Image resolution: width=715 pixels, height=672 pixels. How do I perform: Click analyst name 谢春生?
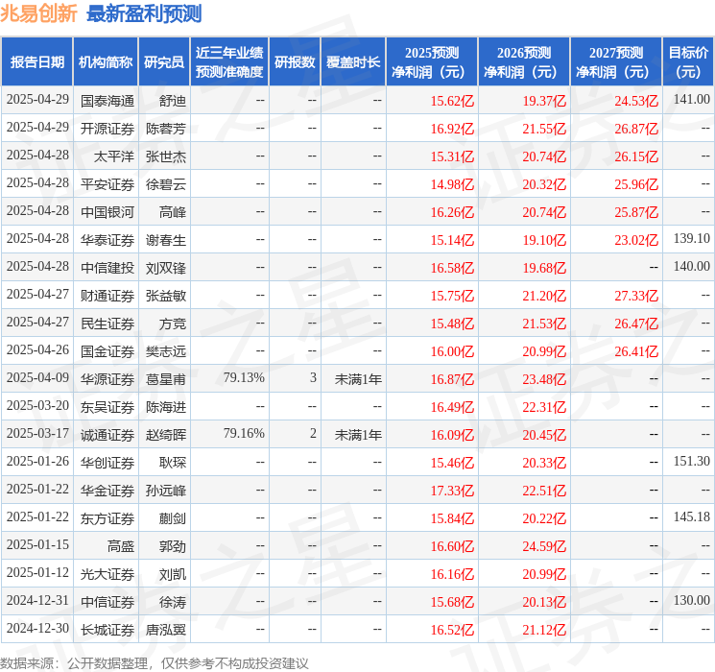click(166, 240)
